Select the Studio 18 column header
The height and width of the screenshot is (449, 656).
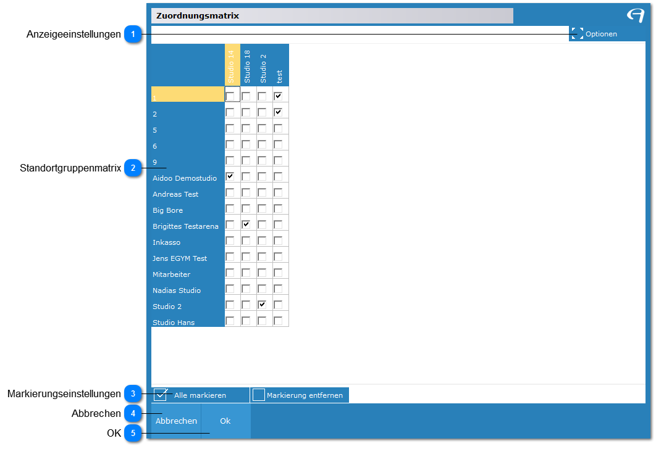[248, 65]
